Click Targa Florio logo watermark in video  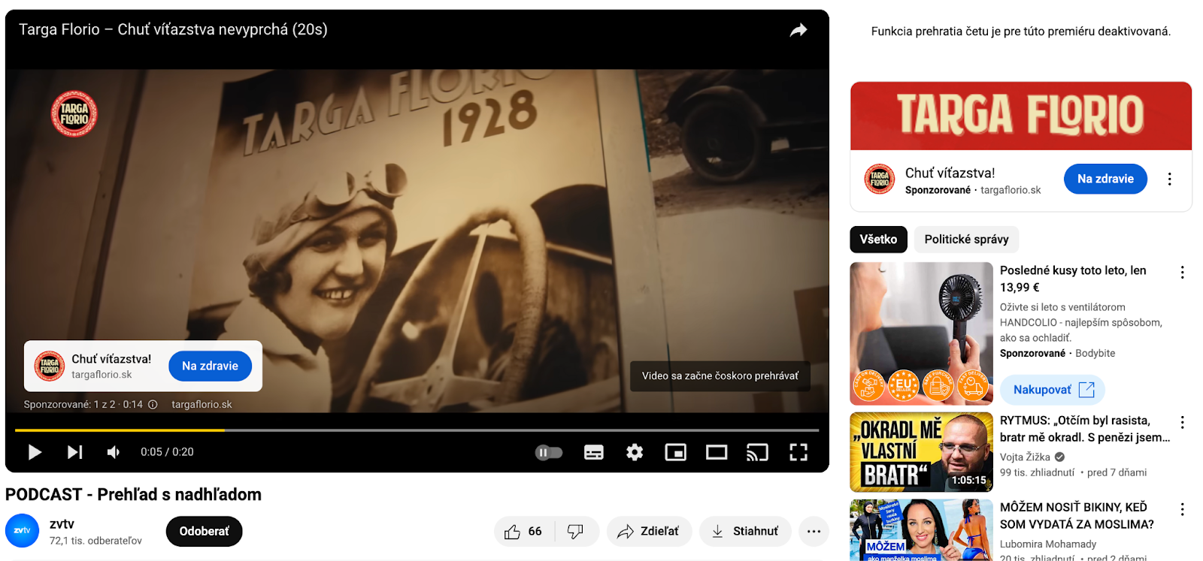(74, 114)
